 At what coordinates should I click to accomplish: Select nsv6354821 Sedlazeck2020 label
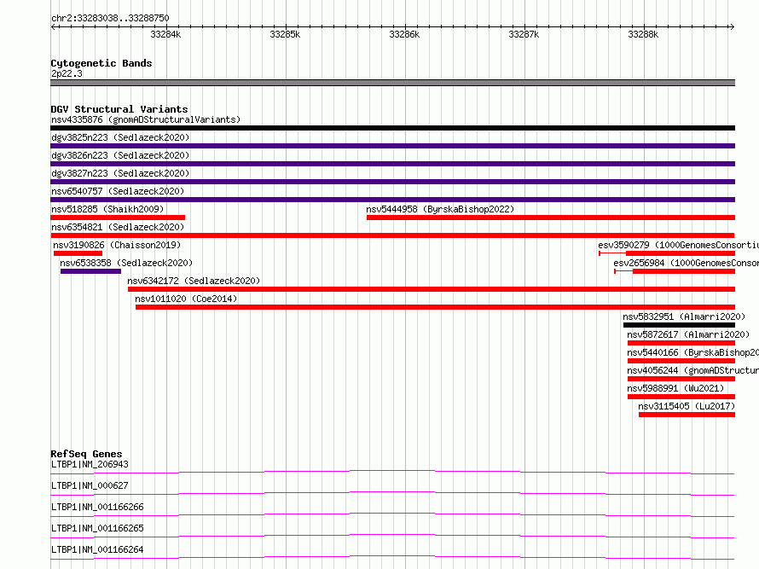pos(118,227)
